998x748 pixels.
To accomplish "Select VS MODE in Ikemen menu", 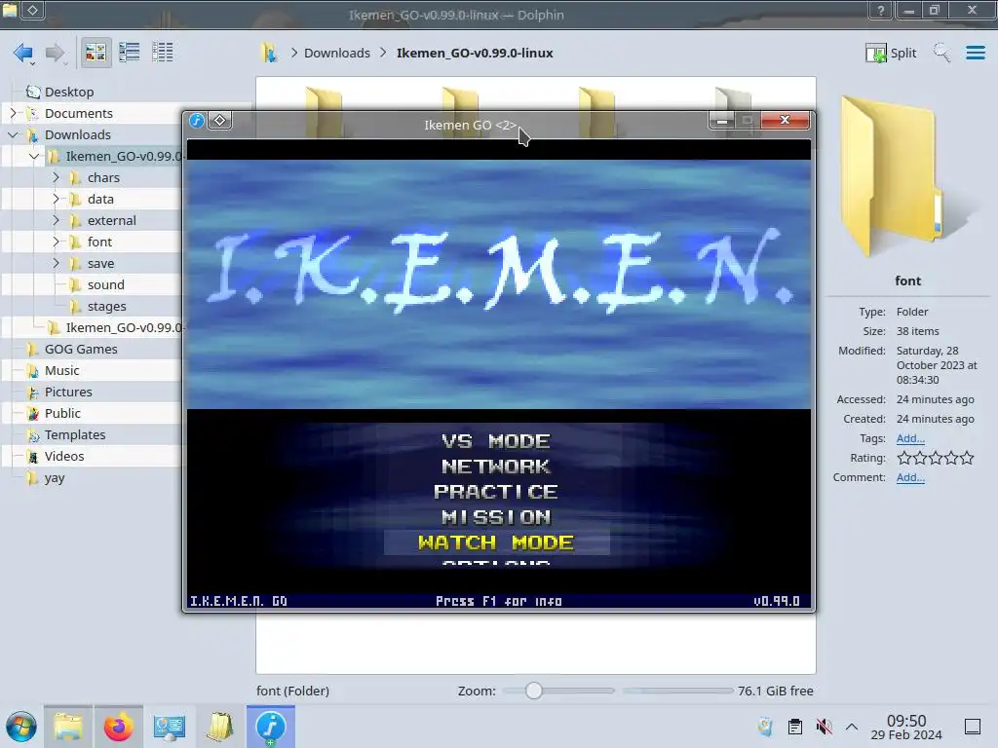I will tap(496, 441).
